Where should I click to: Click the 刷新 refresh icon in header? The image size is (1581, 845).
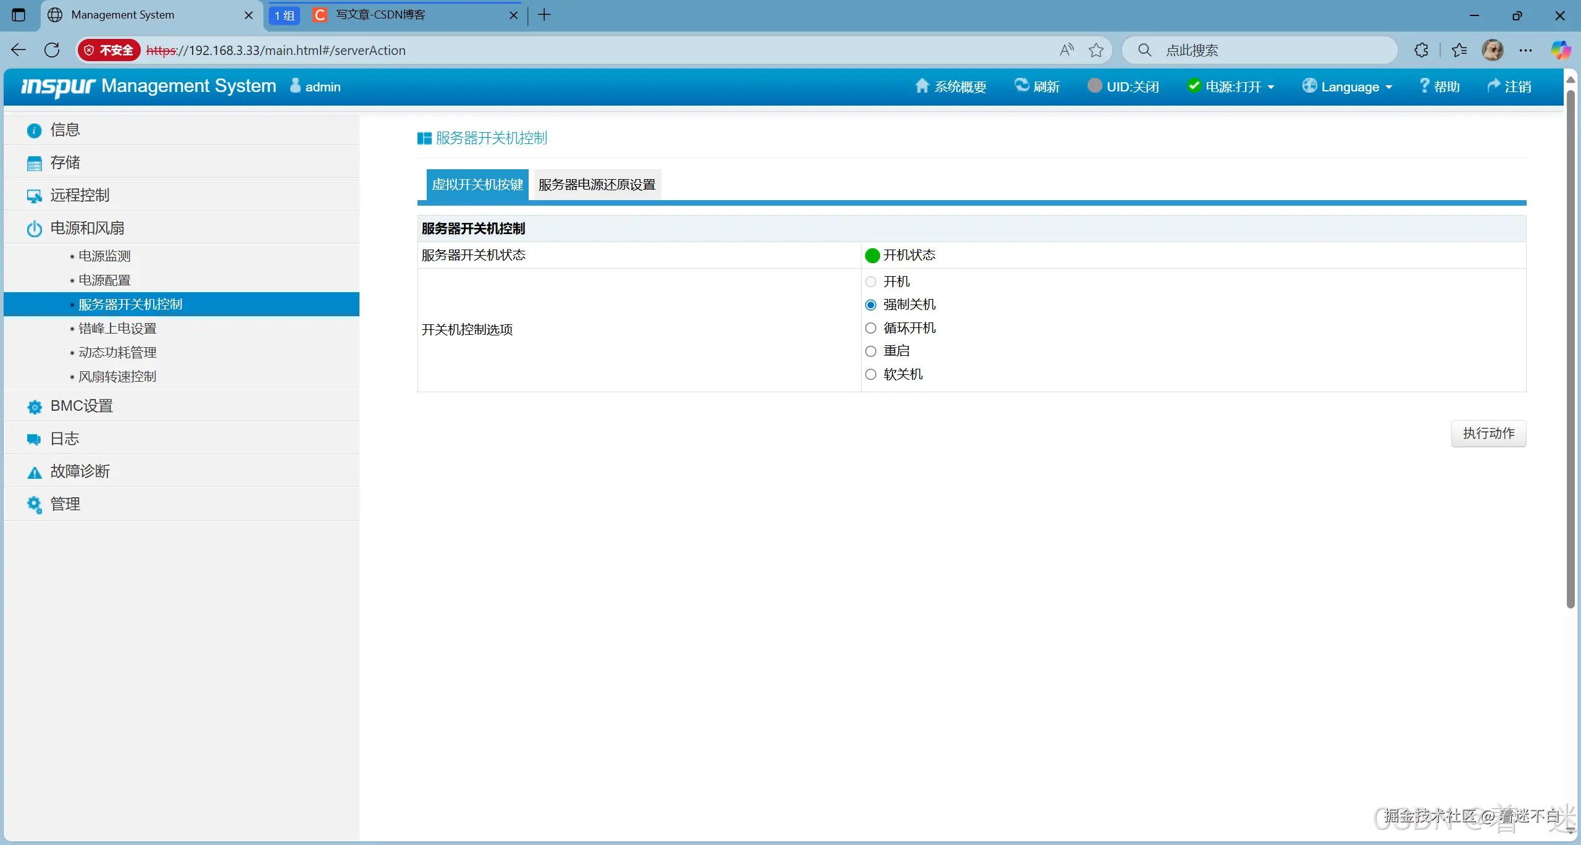(x=1022, y=85)
